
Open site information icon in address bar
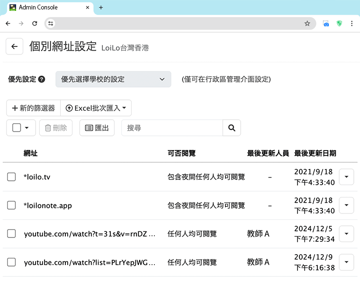(51, 23)
